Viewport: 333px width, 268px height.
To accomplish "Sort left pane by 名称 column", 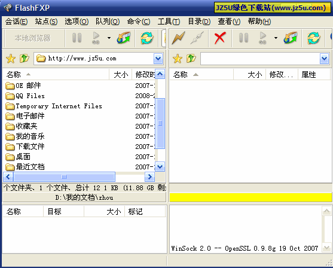I will 56,74.
